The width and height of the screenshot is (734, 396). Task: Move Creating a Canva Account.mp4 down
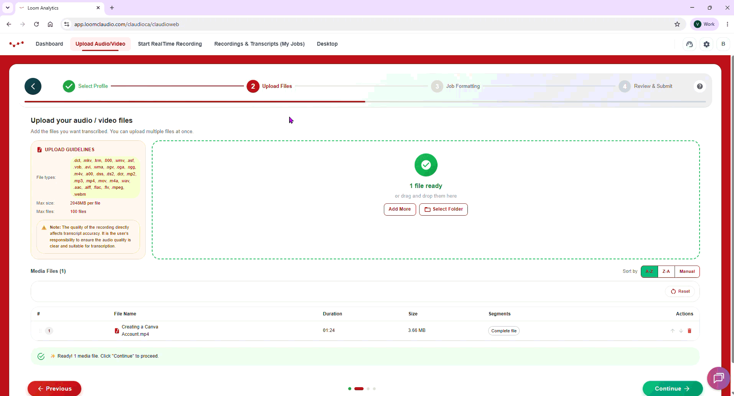coord(681,331)
